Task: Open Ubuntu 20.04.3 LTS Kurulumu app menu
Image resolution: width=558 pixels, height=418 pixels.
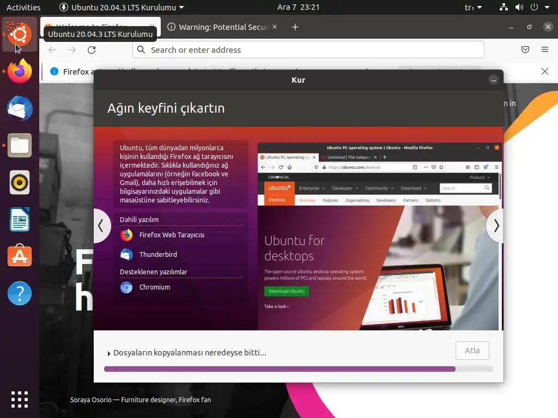Action: pos(122,7)
